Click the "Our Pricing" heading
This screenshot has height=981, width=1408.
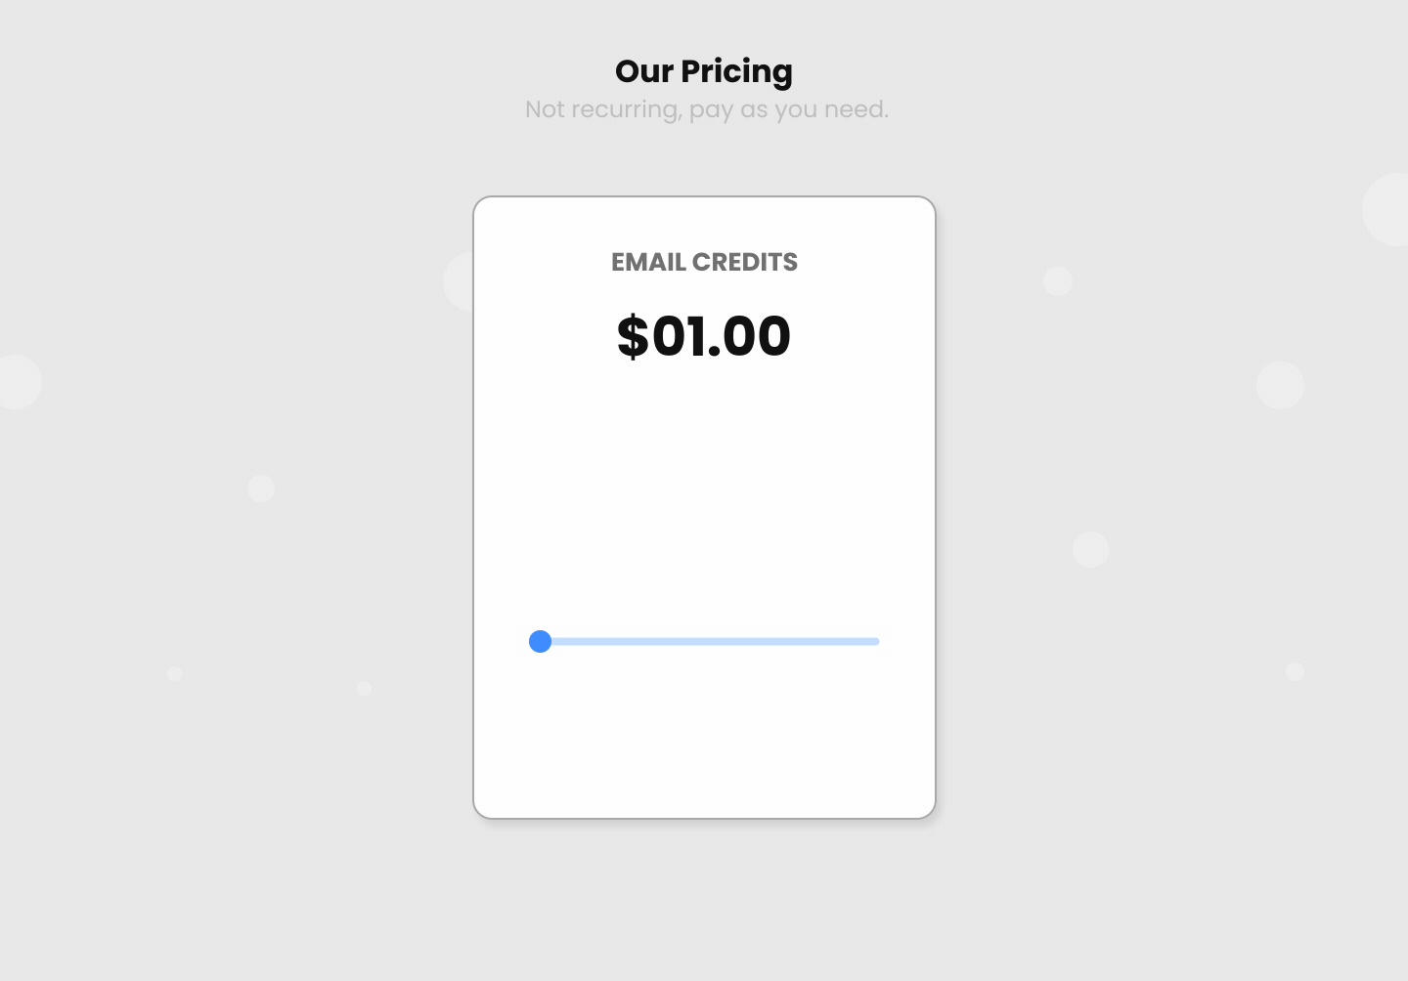(704, 71)
